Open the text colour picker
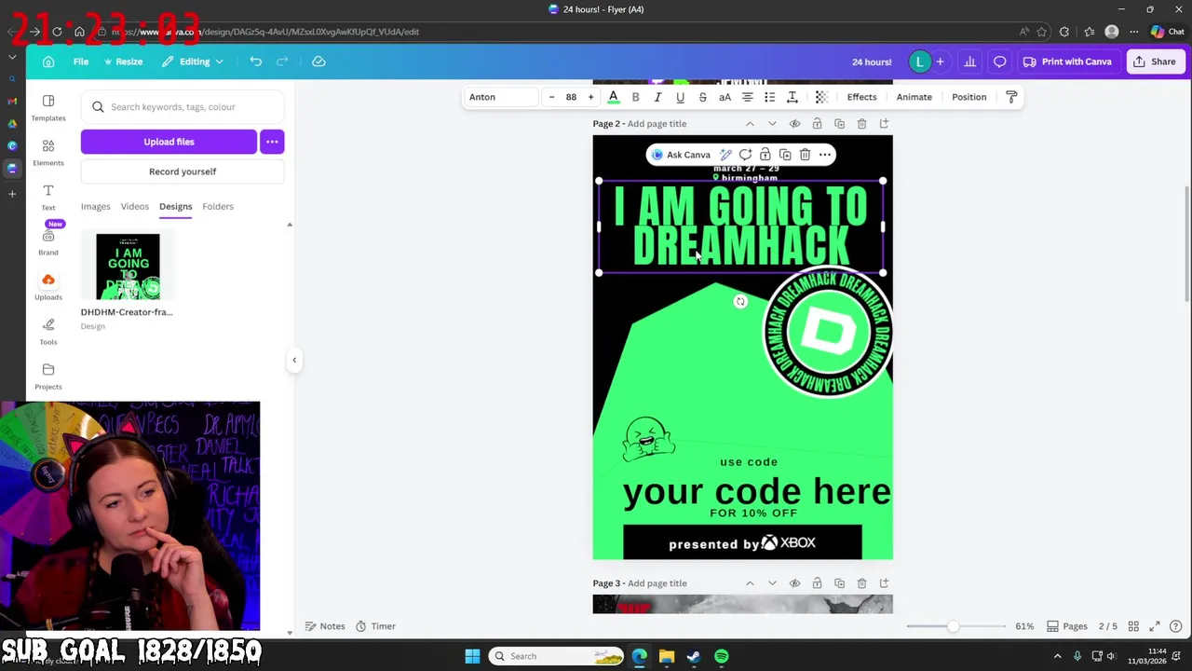1192x671 pixels. pos(613,97)
